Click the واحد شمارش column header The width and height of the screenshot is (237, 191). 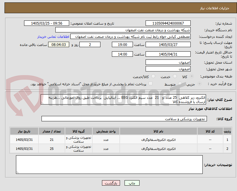pos(106,131)
